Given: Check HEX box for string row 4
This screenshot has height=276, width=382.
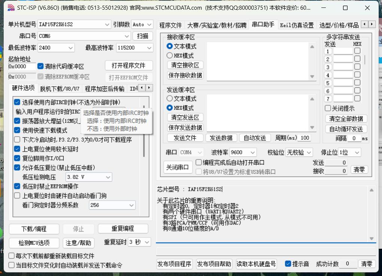Looking at the screenshot, I should click(357, 75).
